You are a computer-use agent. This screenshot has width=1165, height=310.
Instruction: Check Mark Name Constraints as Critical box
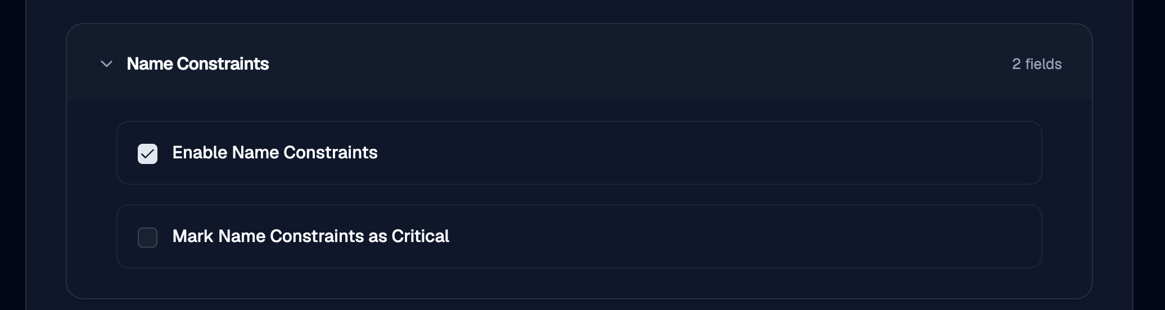(147, 237)
